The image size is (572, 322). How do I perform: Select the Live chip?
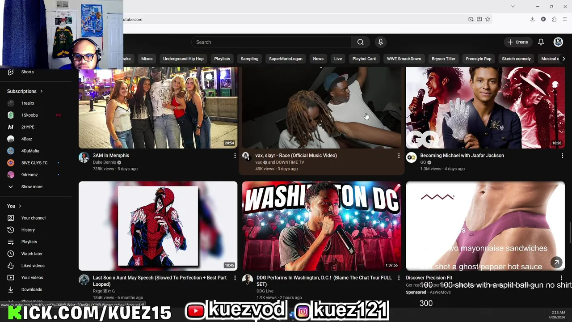coord(338,59)
